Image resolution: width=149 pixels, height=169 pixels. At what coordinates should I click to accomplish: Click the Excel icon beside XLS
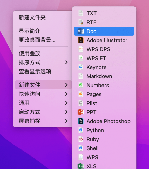pos(81,166)
